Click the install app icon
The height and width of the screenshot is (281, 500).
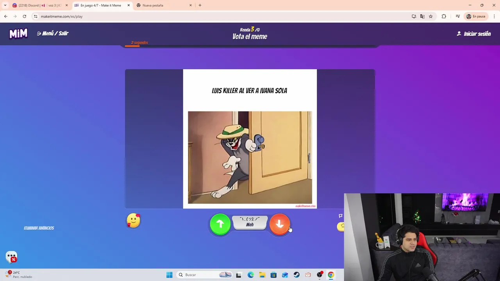[414, 16]
